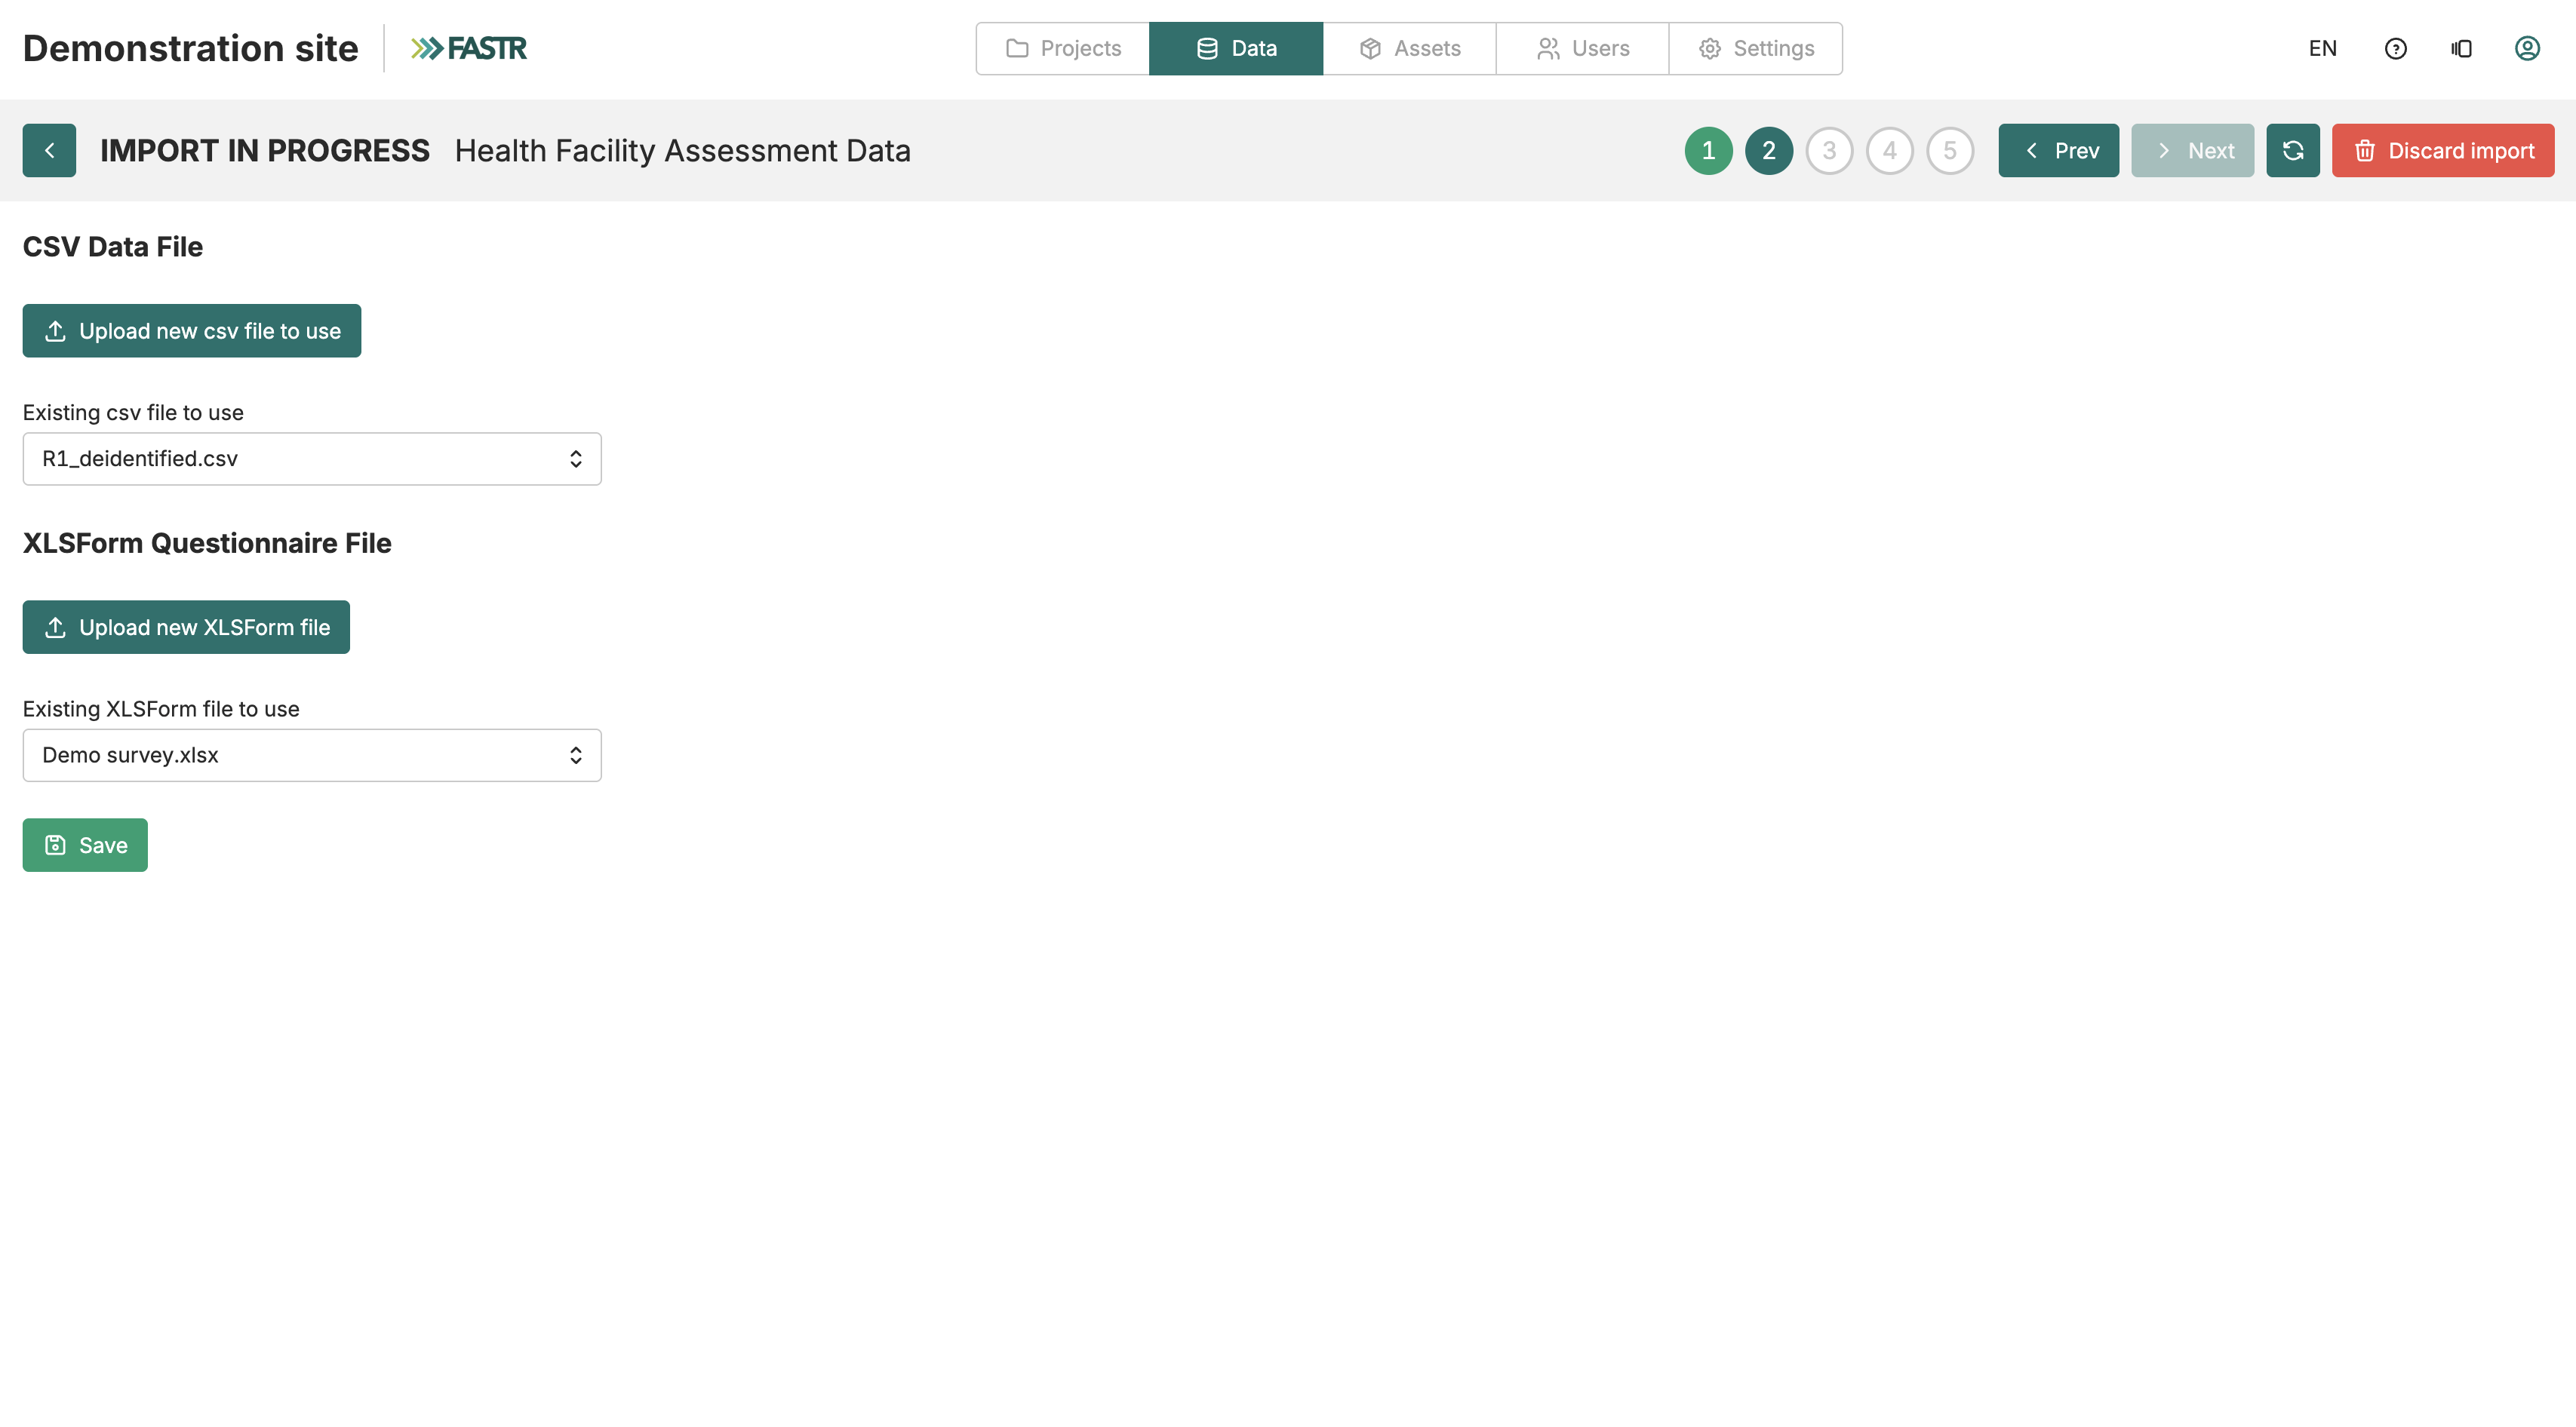
Task: Toggle the sidebar panel icon
Action: 2461,48
